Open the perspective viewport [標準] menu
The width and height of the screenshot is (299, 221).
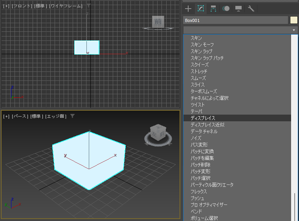tap(37, 116)
